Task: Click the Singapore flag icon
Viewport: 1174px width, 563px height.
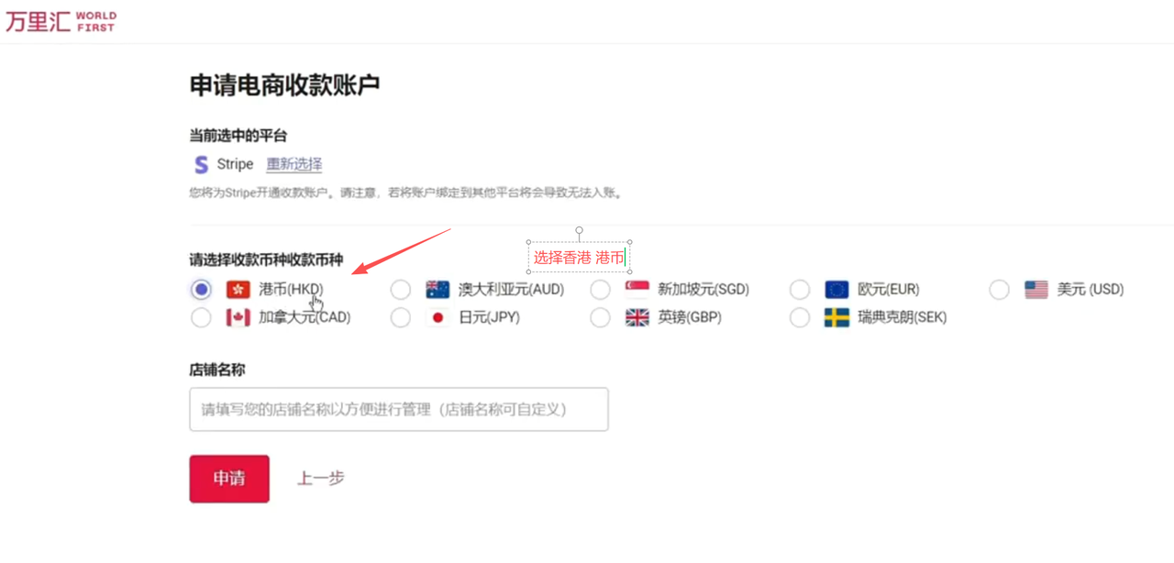Action: [x=637, y=290]
